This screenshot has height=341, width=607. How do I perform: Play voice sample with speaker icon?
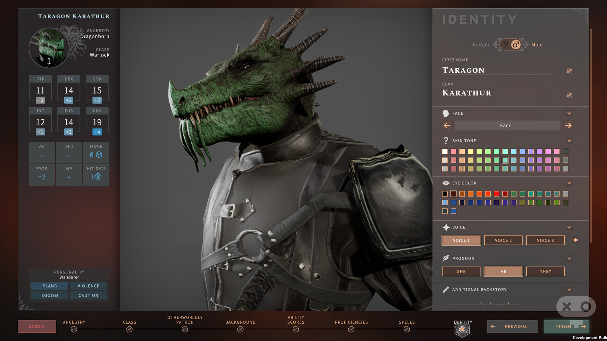tap(576, 240)
